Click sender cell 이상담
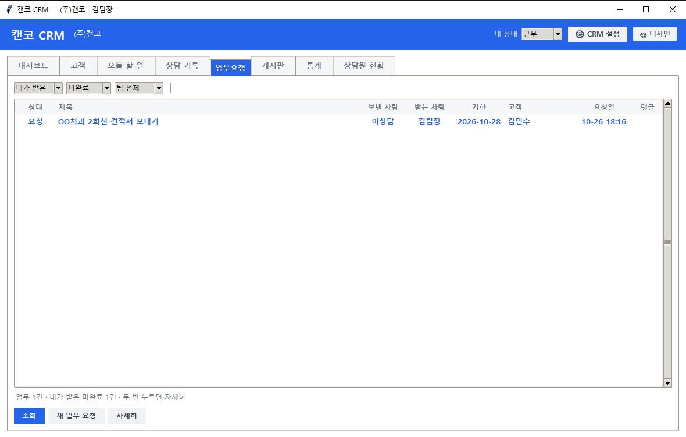This screenshot has height=437, width=686. 383,121
